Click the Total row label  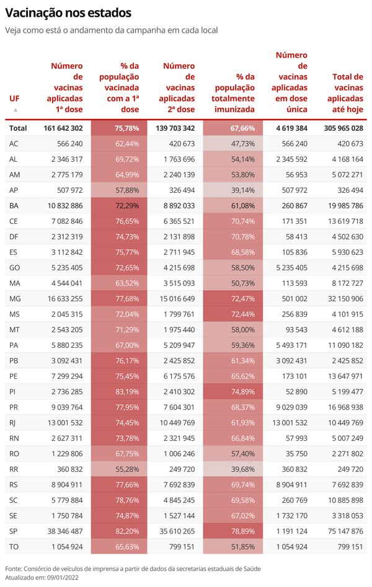pyautogui.click(x=18, y=128)
